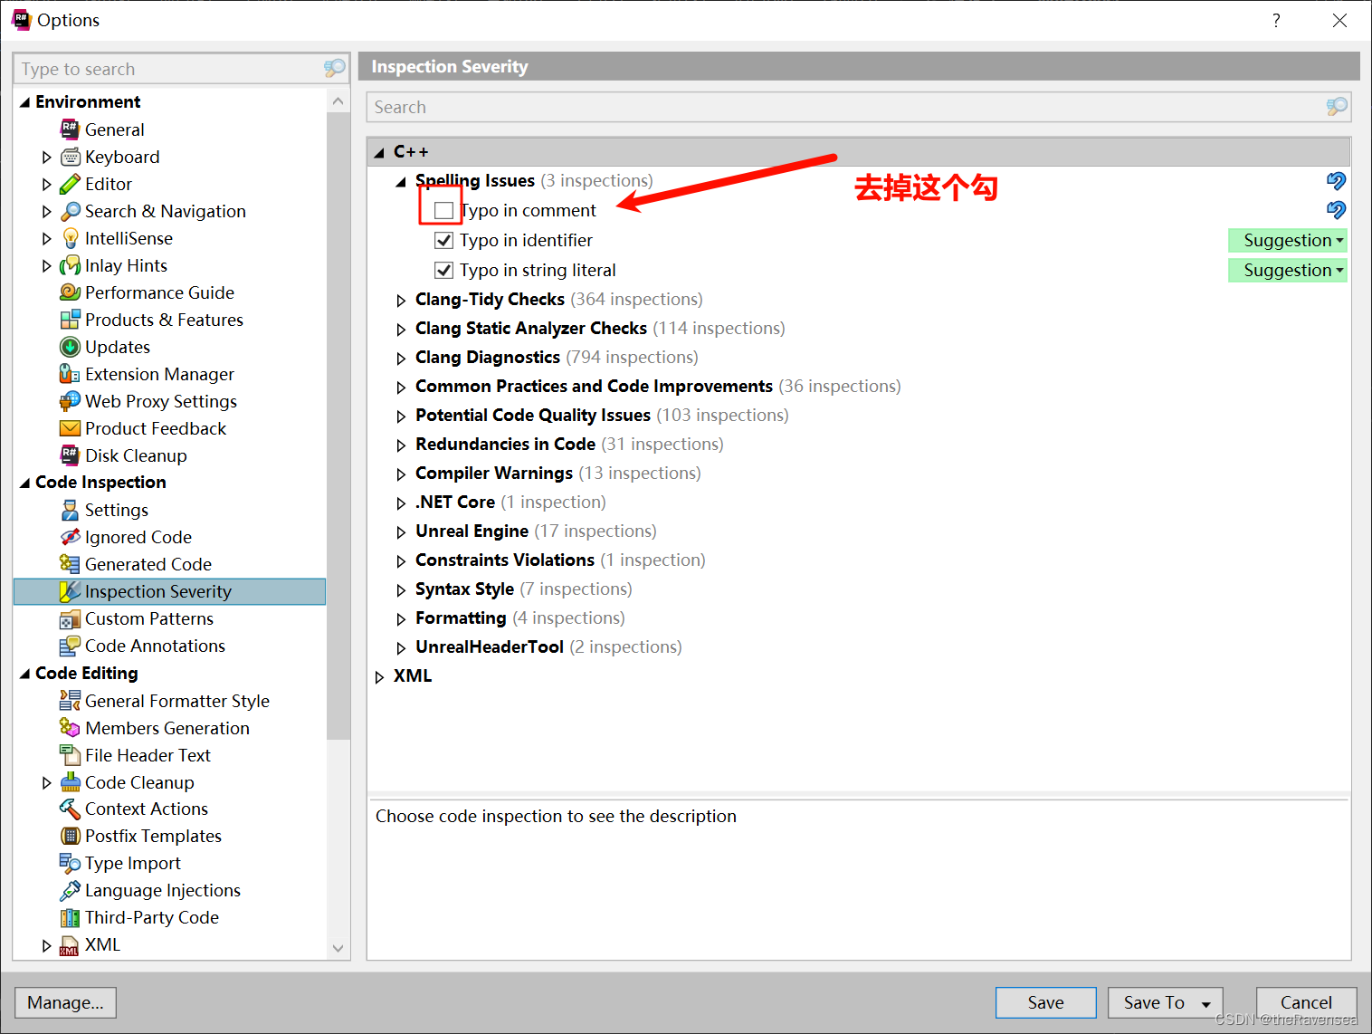Viewport: 1372px width, 1034px height.
Task: Click the Code Annotations icon
Action: [70, 646]
